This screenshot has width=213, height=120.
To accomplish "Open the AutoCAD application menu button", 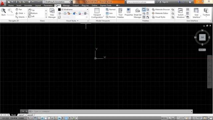I will pyautogui.click(x=3, y=3).
